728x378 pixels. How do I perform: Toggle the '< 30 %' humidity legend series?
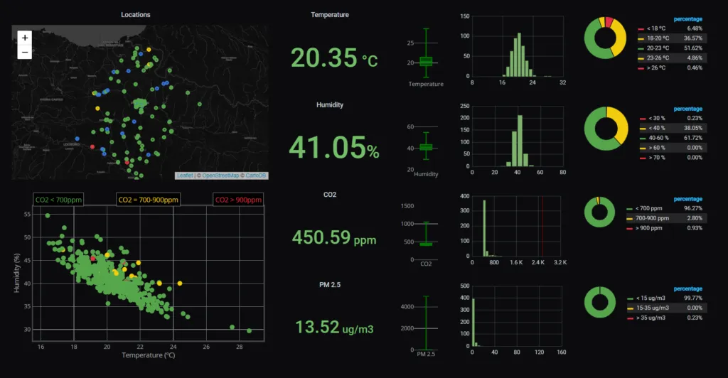[x=656, y=118]
